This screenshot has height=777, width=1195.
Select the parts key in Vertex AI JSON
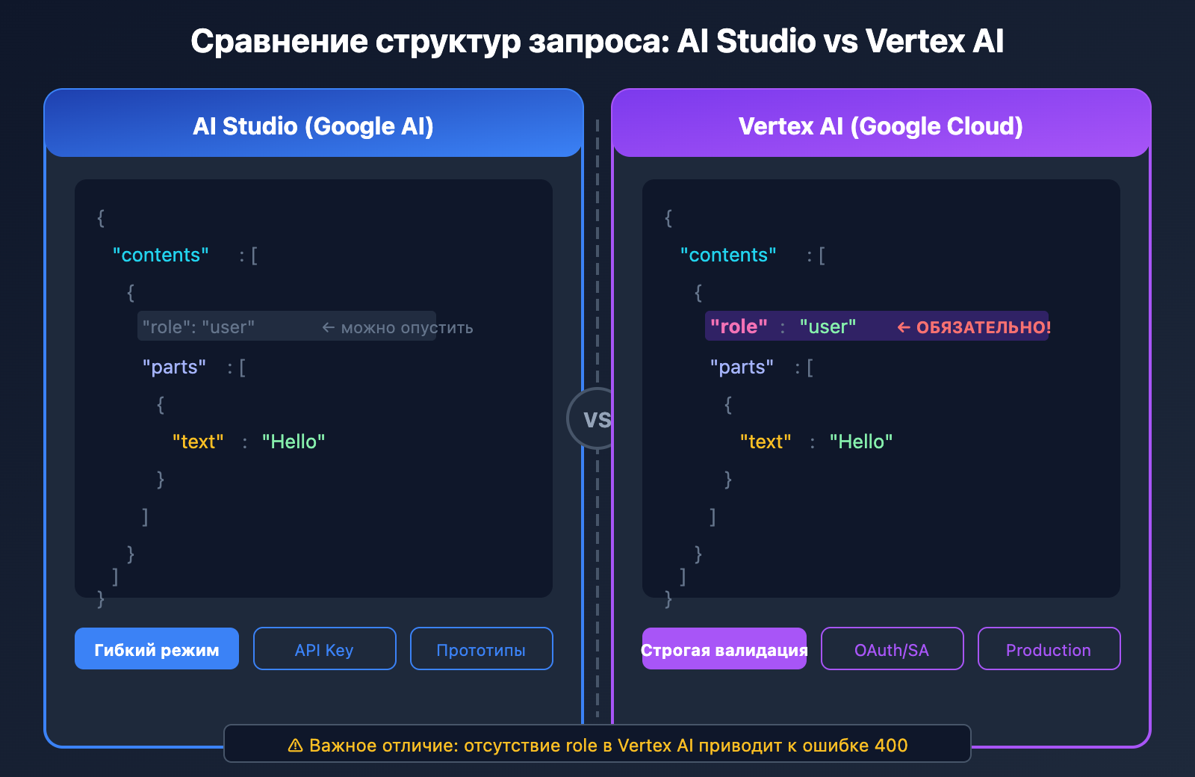tap(742, 367)
